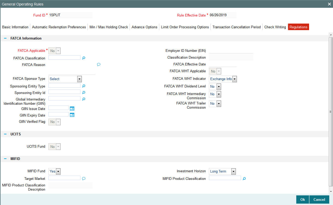Image resolution: width=333 pixels, height=205 pixels.
Task: Click the Target Market input field
Action: 64,178
